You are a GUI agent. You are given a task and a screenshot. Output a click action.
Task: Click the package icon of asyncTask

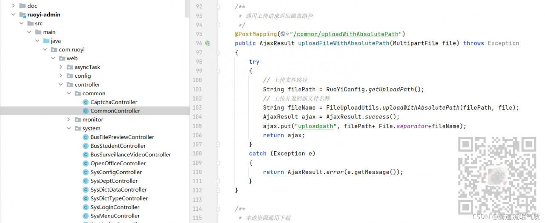click(70, 67)
